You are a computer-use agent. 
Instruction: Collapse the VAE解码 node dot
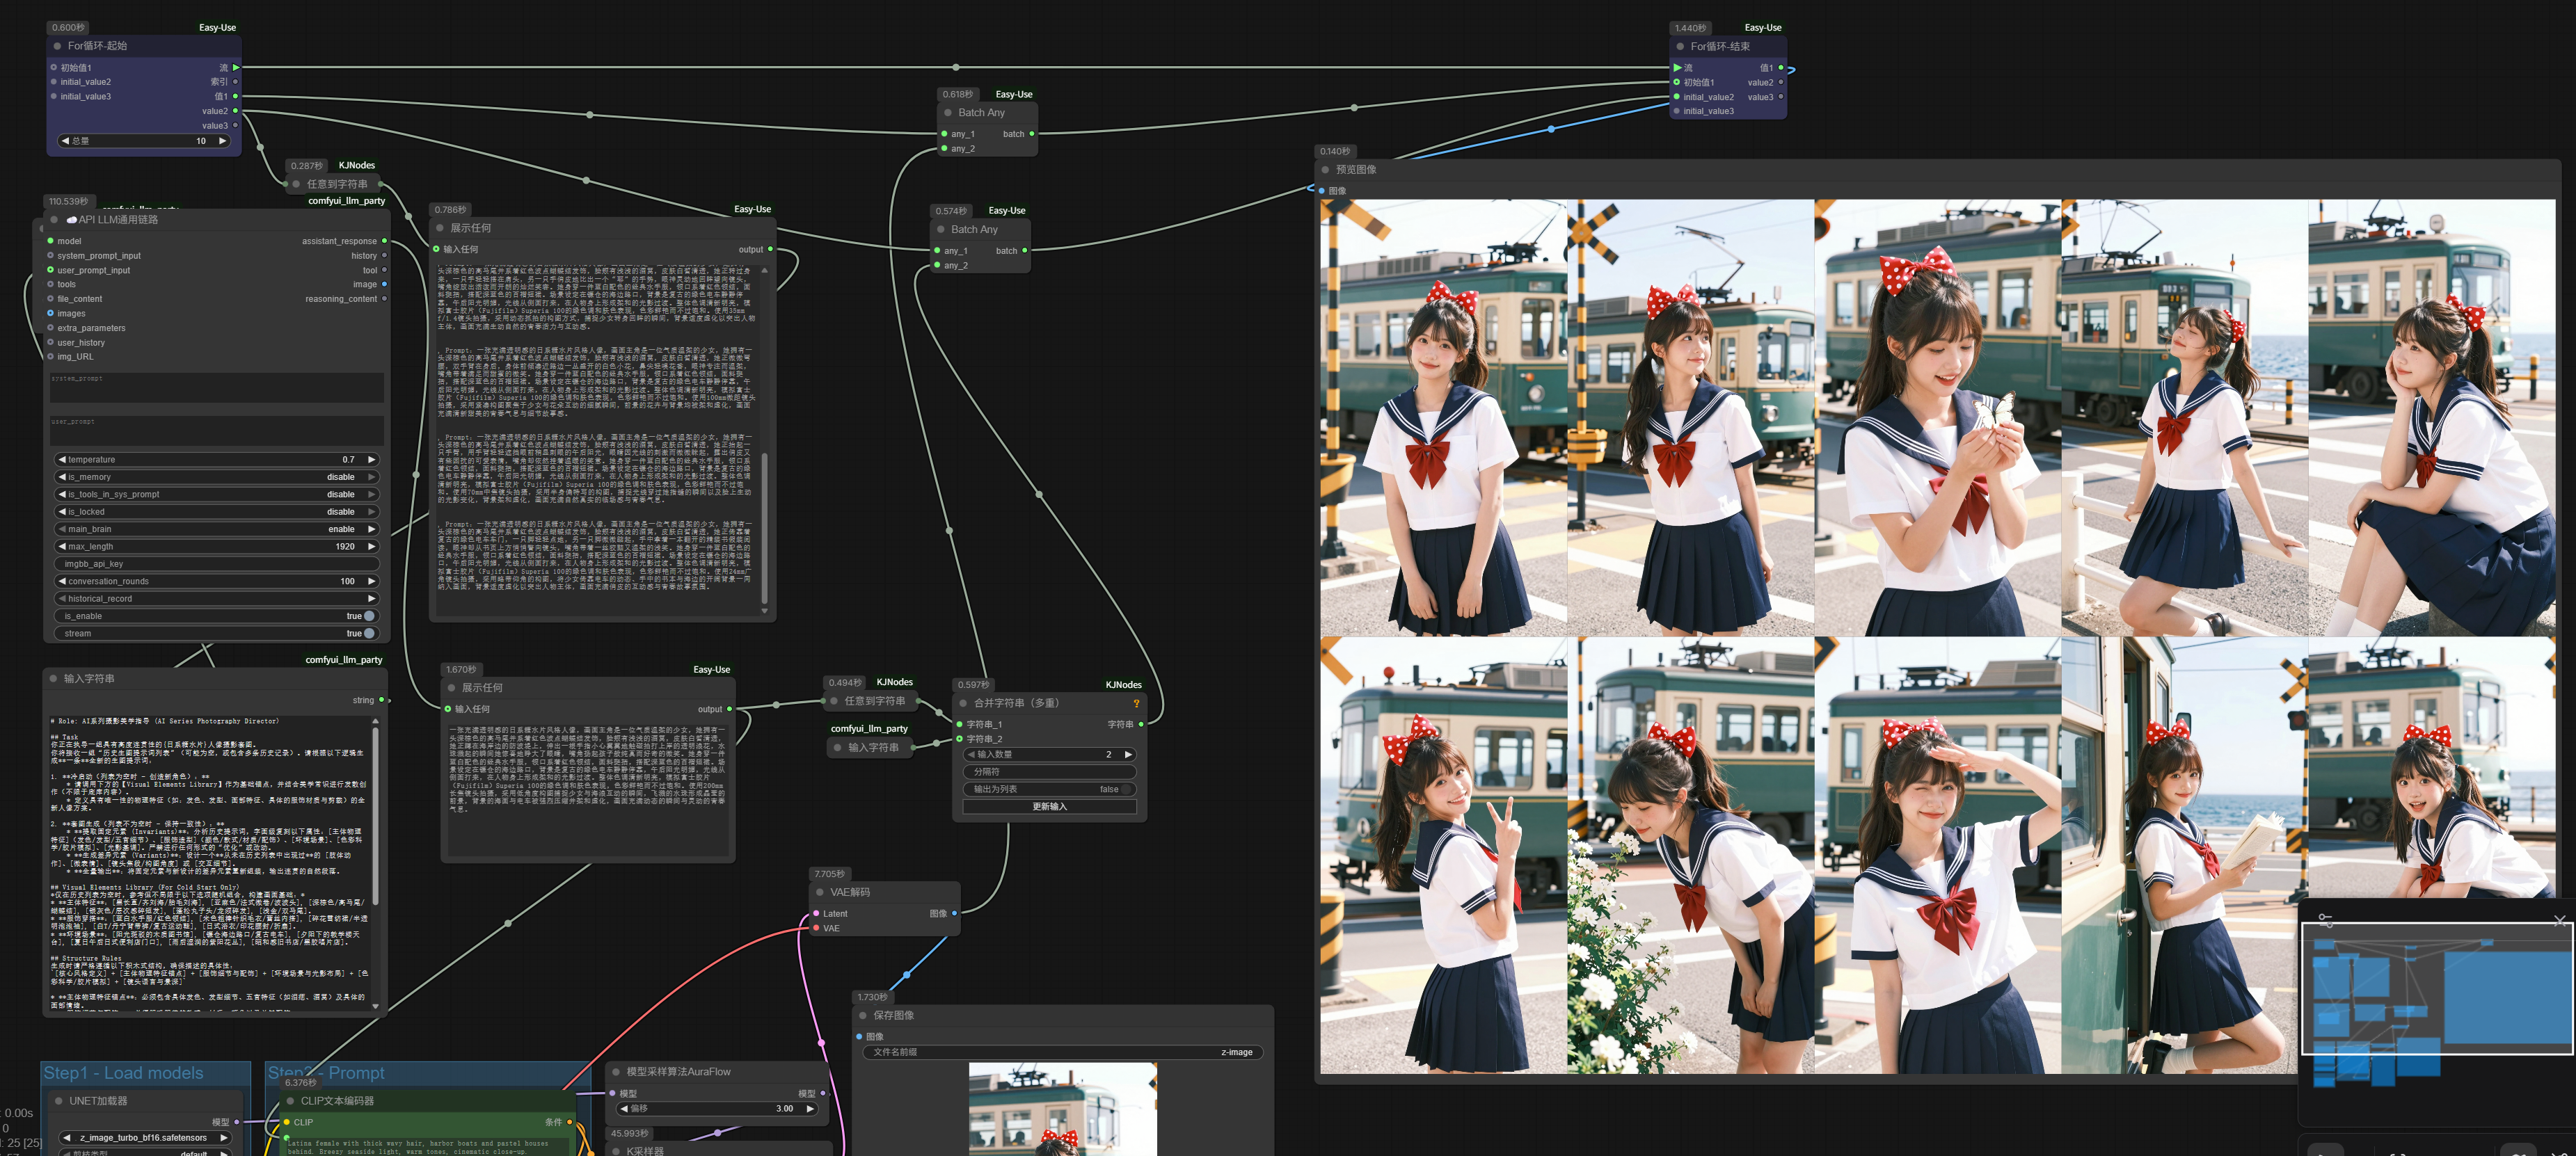[x=820, y=892]
